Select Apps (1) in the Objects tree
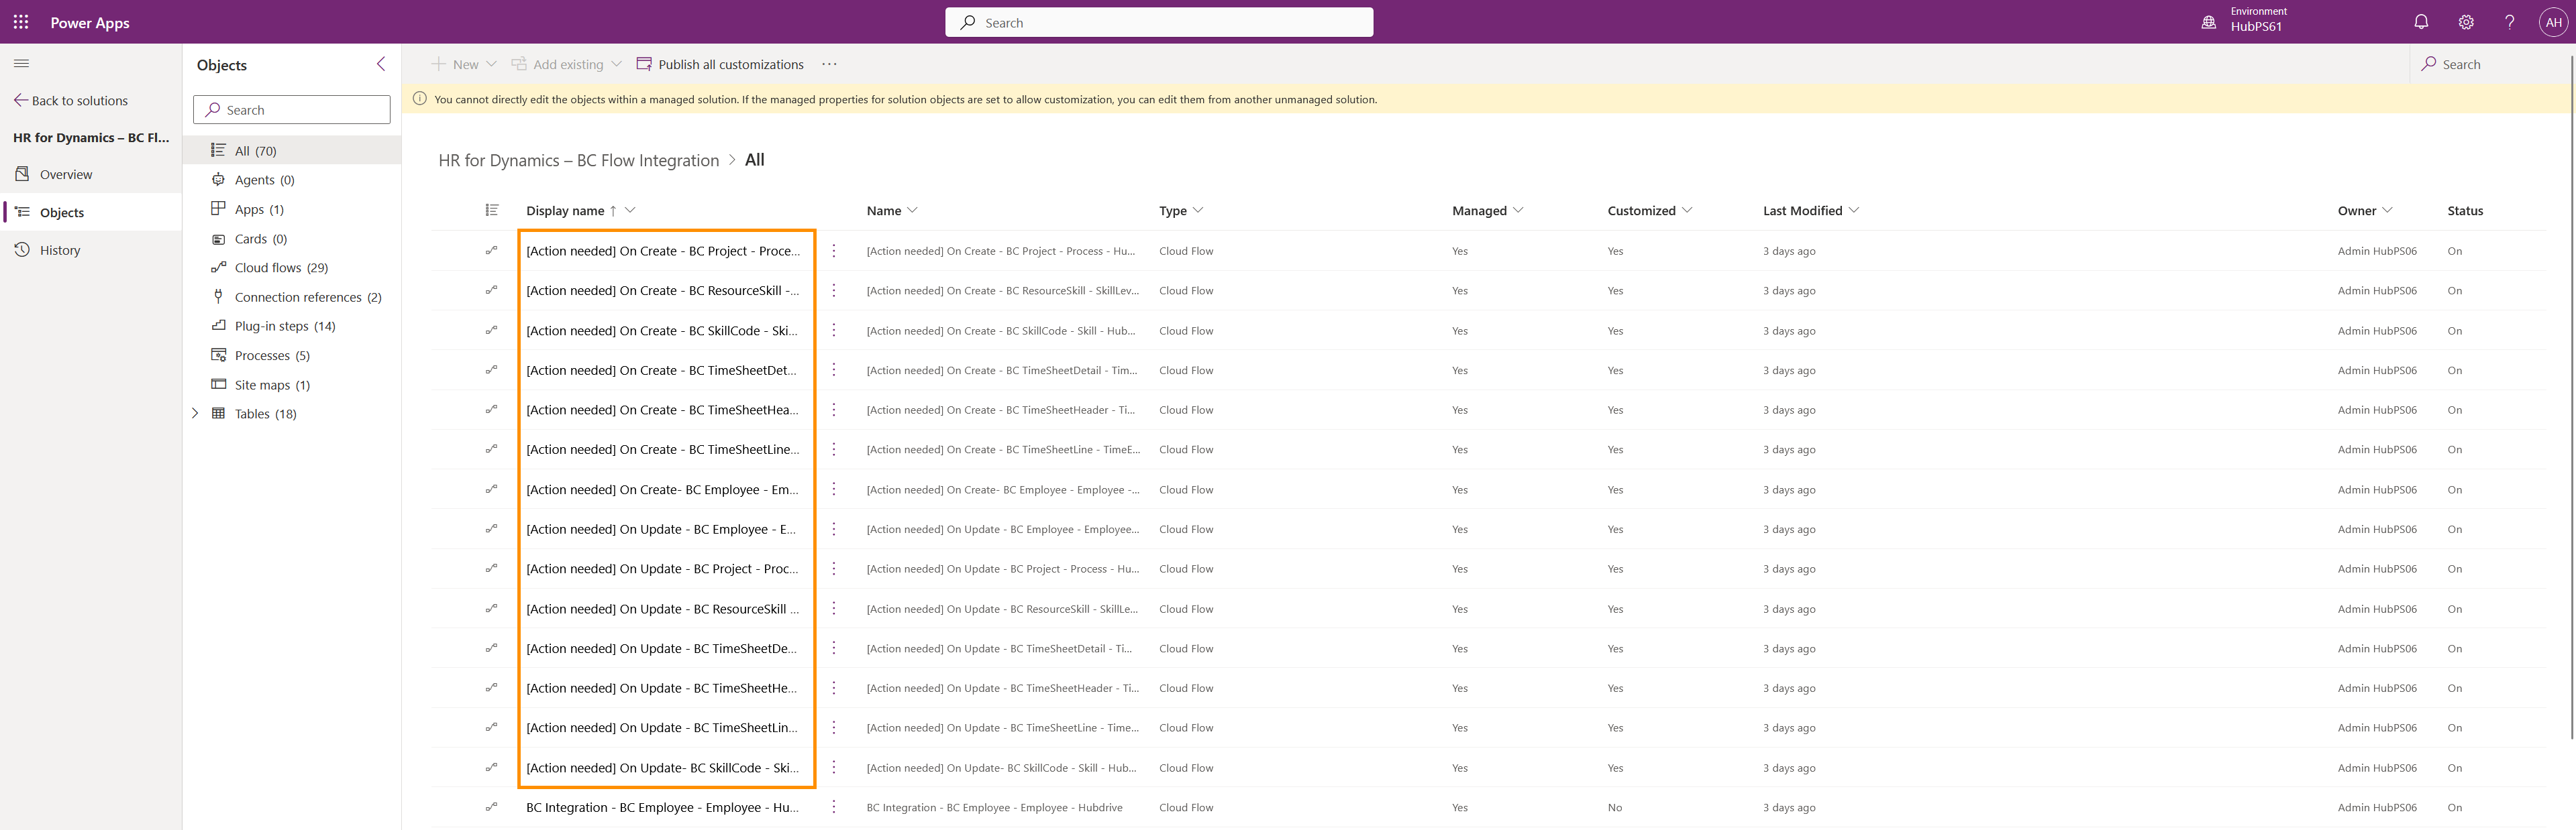Screen dimensions: 2576x830 coord(293,209)
